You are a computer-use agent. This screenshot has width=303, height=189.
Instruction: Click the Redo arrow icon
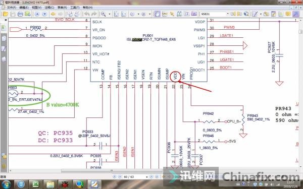click(94, 14)
